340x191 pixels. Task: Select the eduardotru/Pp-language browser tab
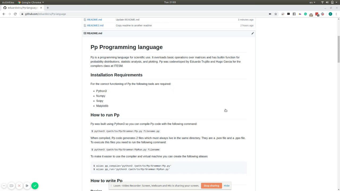tap(23, 8)
